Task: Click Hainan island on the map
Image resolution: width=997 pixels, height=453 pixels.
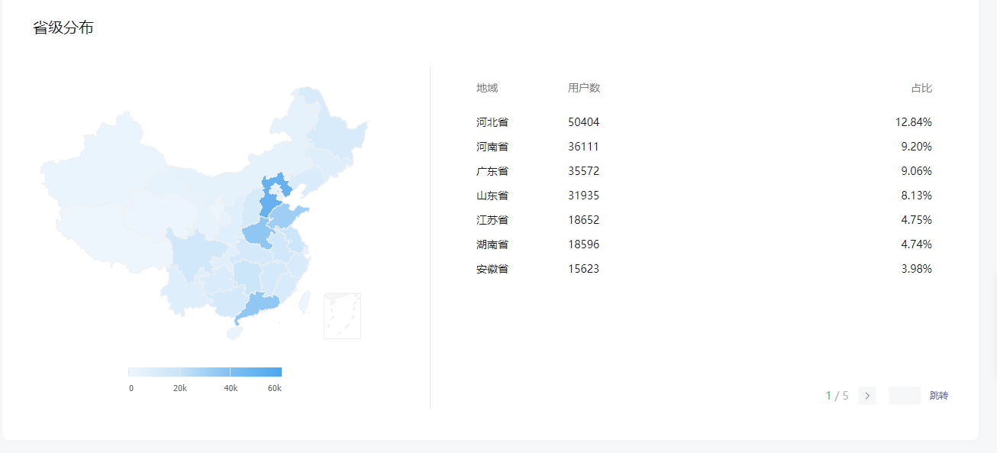Action: click(x=234, y=332)
